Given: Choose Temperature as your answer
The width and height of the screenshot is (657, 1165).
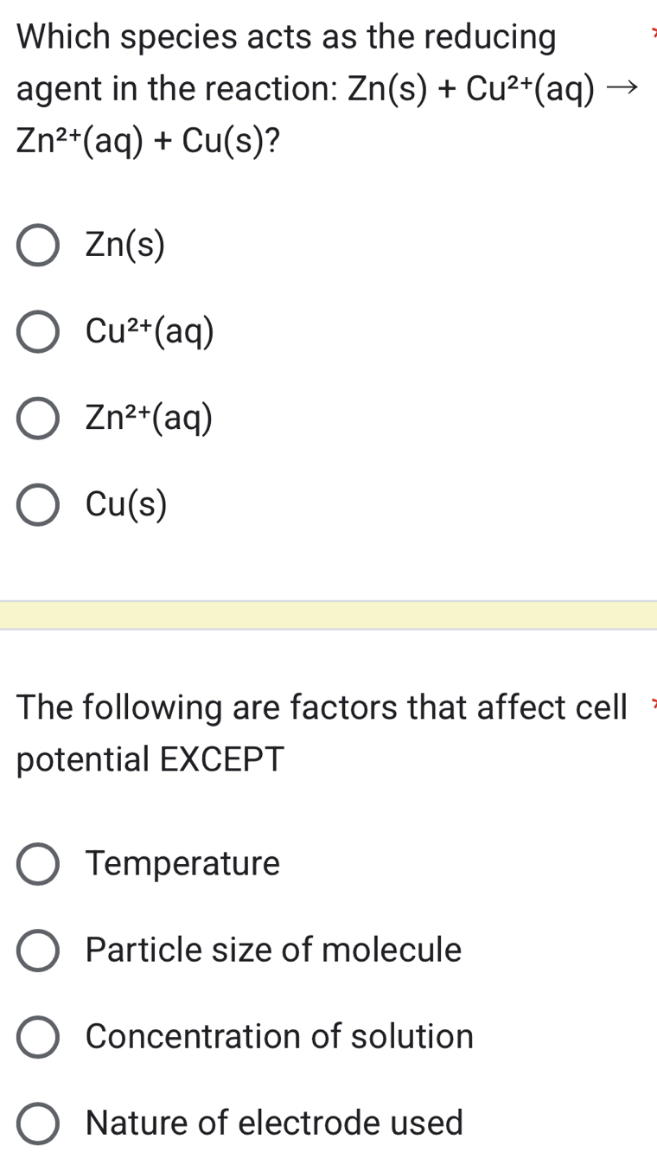Looking at the screenshot, I should tap(36, 863).
